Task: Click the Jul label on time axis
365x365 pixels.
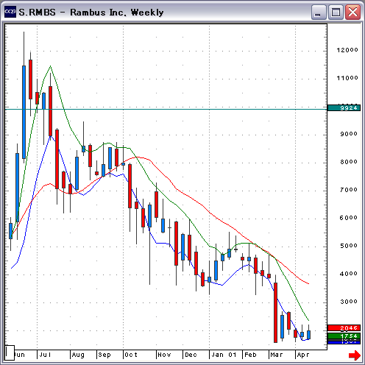Action: [45, 355]
